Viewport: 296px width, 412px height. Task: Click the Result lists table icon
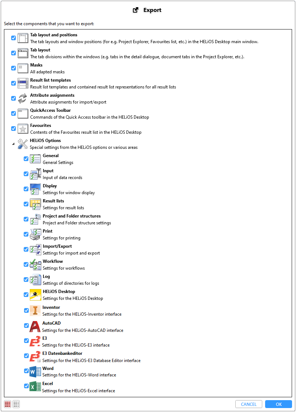pyautogui.click(x=36, y=204)
